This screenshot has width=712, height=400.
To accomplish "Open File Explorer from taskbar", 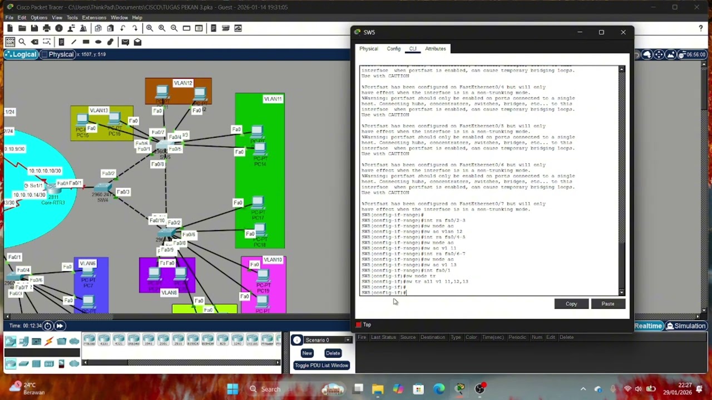I will [x=378, y=389].
